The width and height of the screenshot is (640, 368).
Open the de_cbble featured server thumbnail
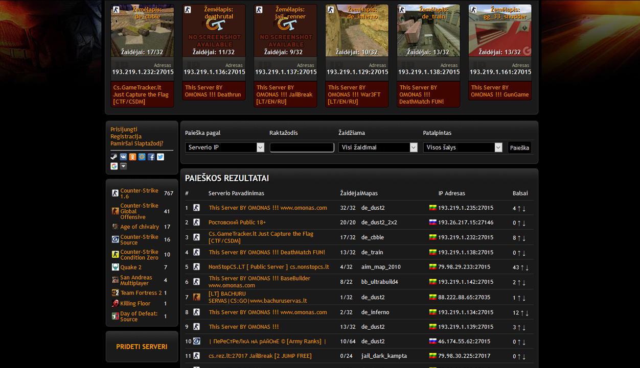tap(142, 31)
